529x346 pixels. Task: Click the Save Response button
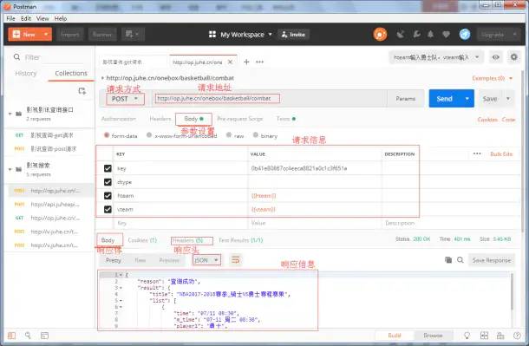click(x=492, y=260)
